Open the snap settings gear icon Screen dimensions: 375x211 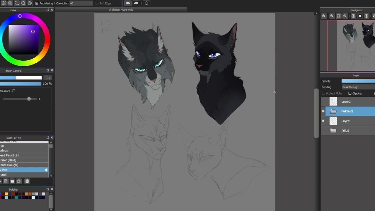30,3
